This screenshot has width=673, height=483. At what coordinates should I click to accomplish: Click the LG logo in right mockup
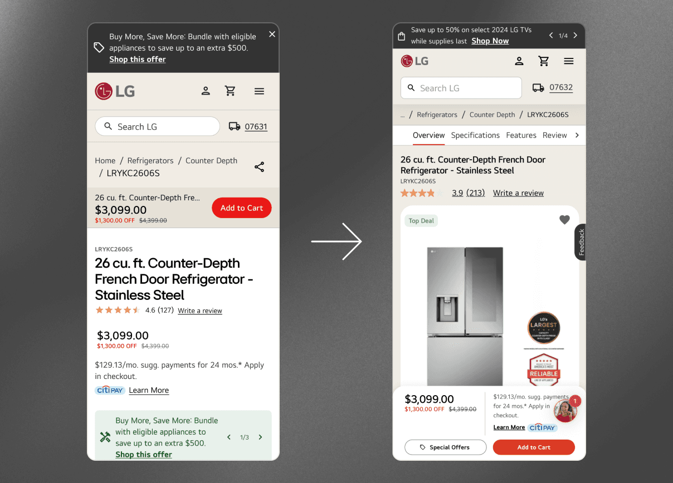[414, 61]
